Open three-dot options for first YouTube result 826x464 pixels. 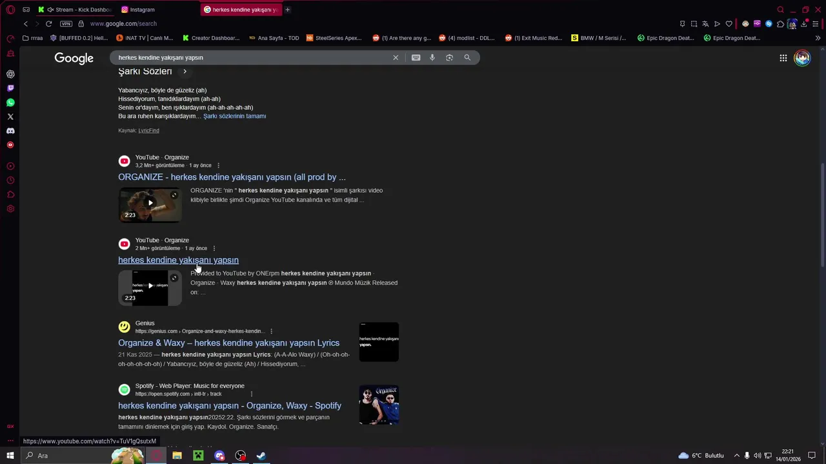218,166
